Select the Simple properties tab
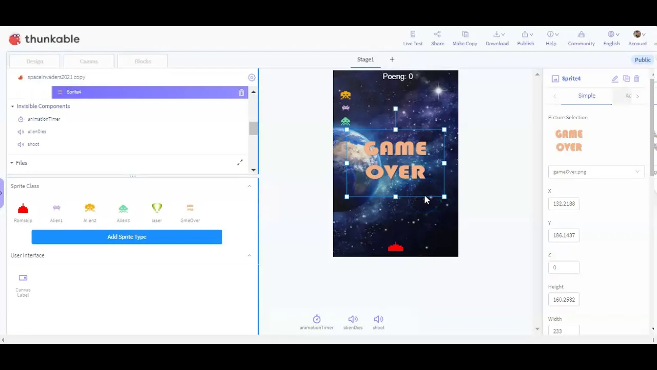 click(587, 96)
